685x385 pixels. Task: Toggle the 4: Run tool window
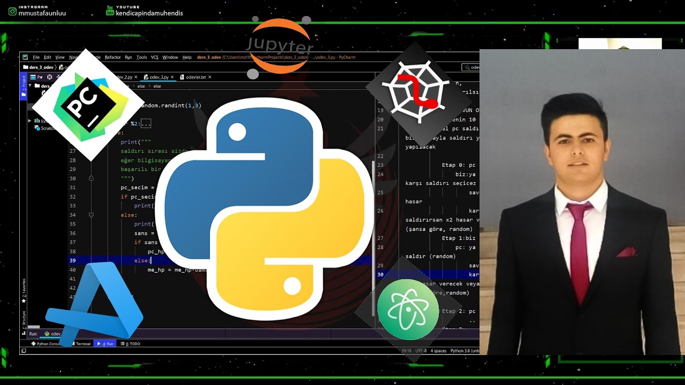tap(105, 344)
